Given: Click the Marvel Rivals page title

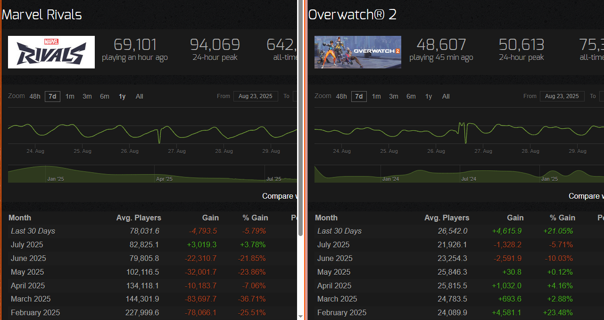Looking at the screenshot, I should click(42, 15).
